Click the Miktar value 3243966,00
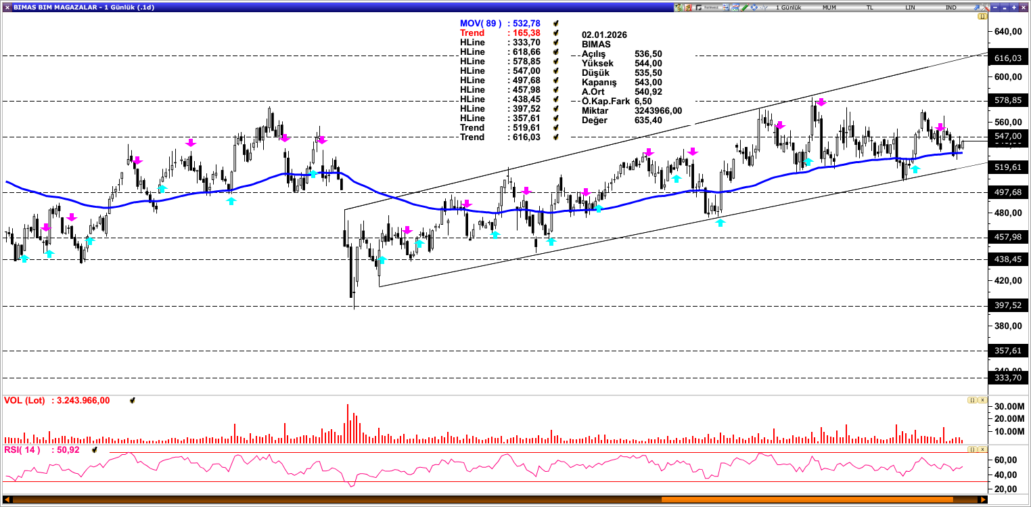Screen dimensions: 1031x507 tap(658, 110)
